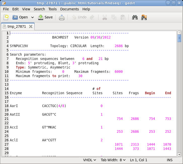Save the document with Save button

click(x=45, y=17)
